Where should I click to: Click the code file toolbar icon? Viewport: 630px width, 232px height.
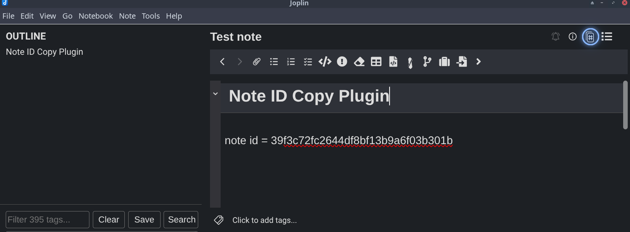[393, 62]
